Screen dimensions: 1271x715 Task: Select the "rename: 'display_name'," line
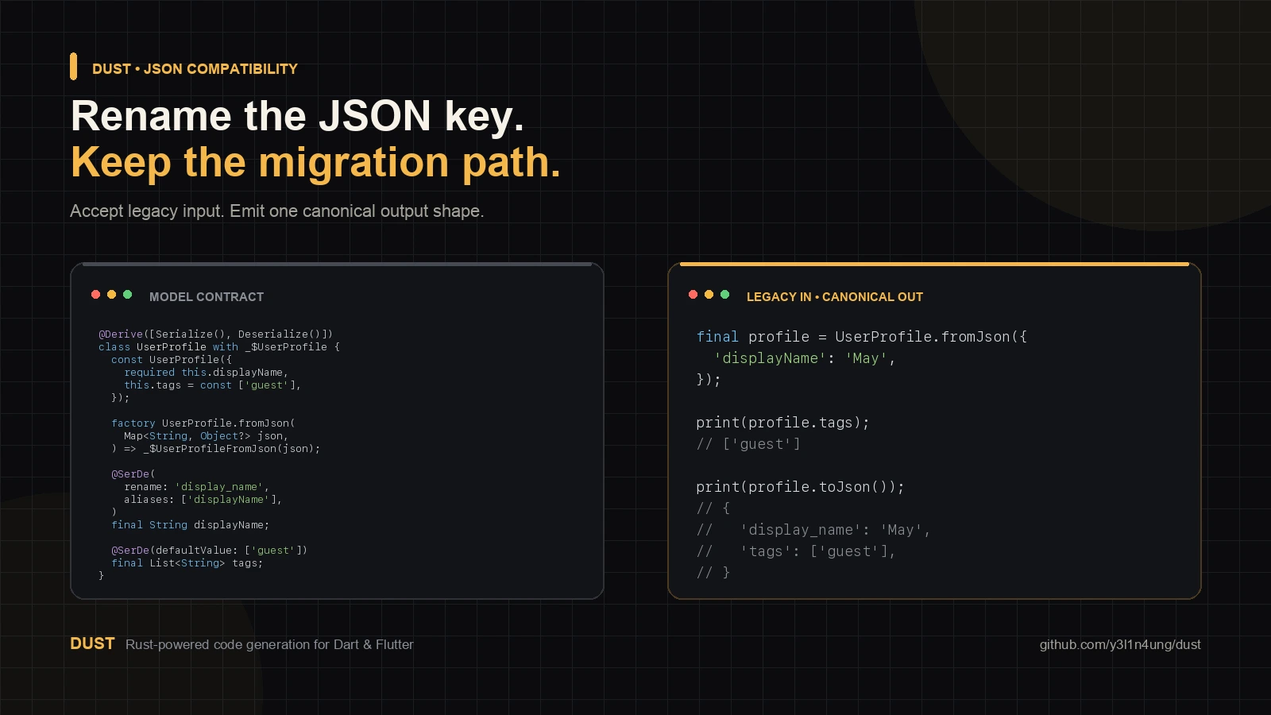[196, 487]
